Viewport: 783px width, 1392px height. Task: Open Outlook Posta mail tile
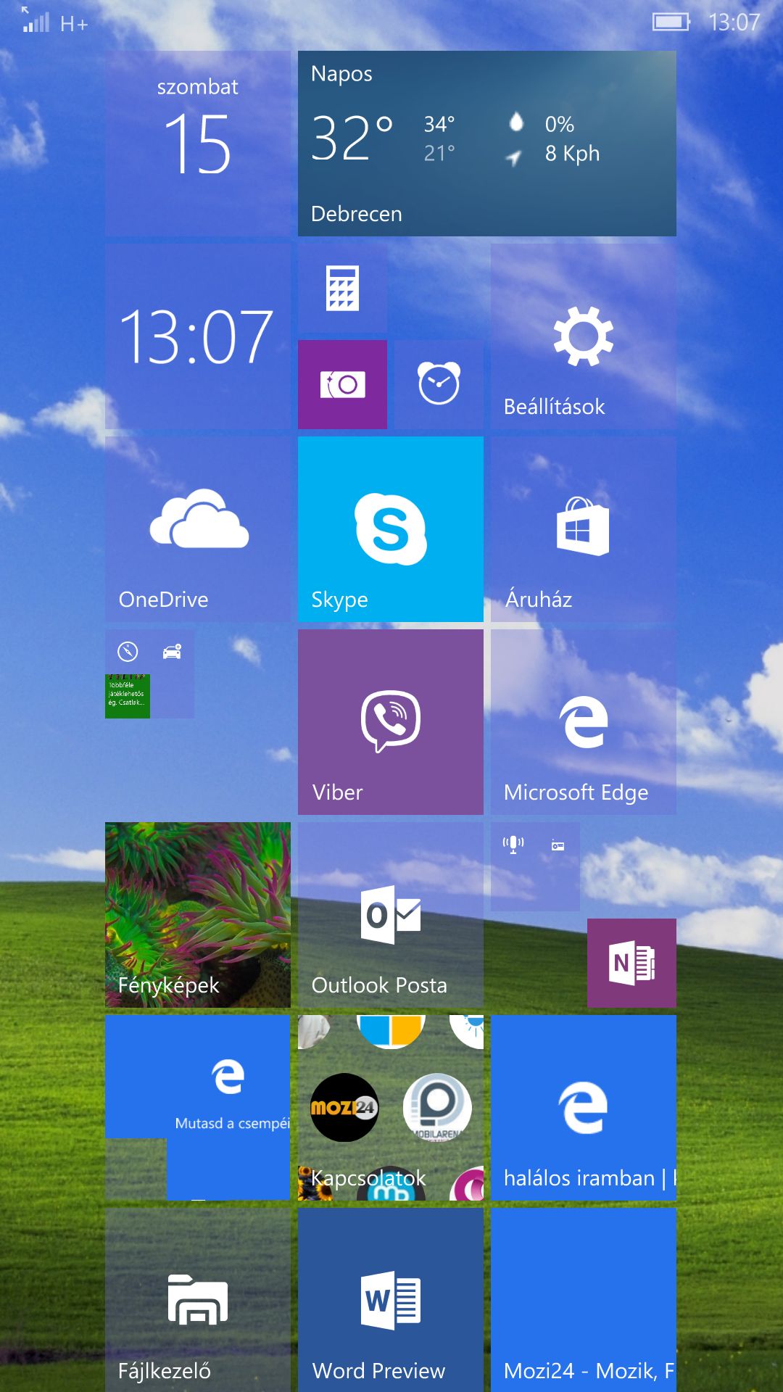pyautogui.click(x=391, y=914)
